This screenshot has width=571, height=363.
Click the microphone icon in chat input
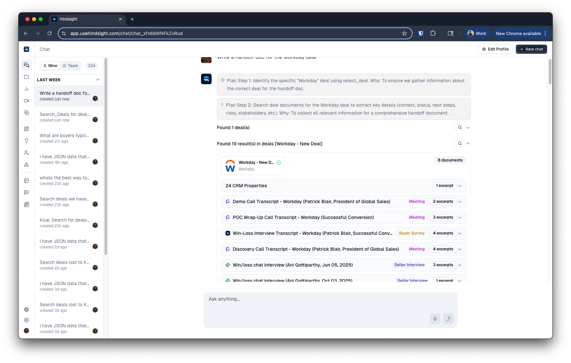click(x=435, y=318)
